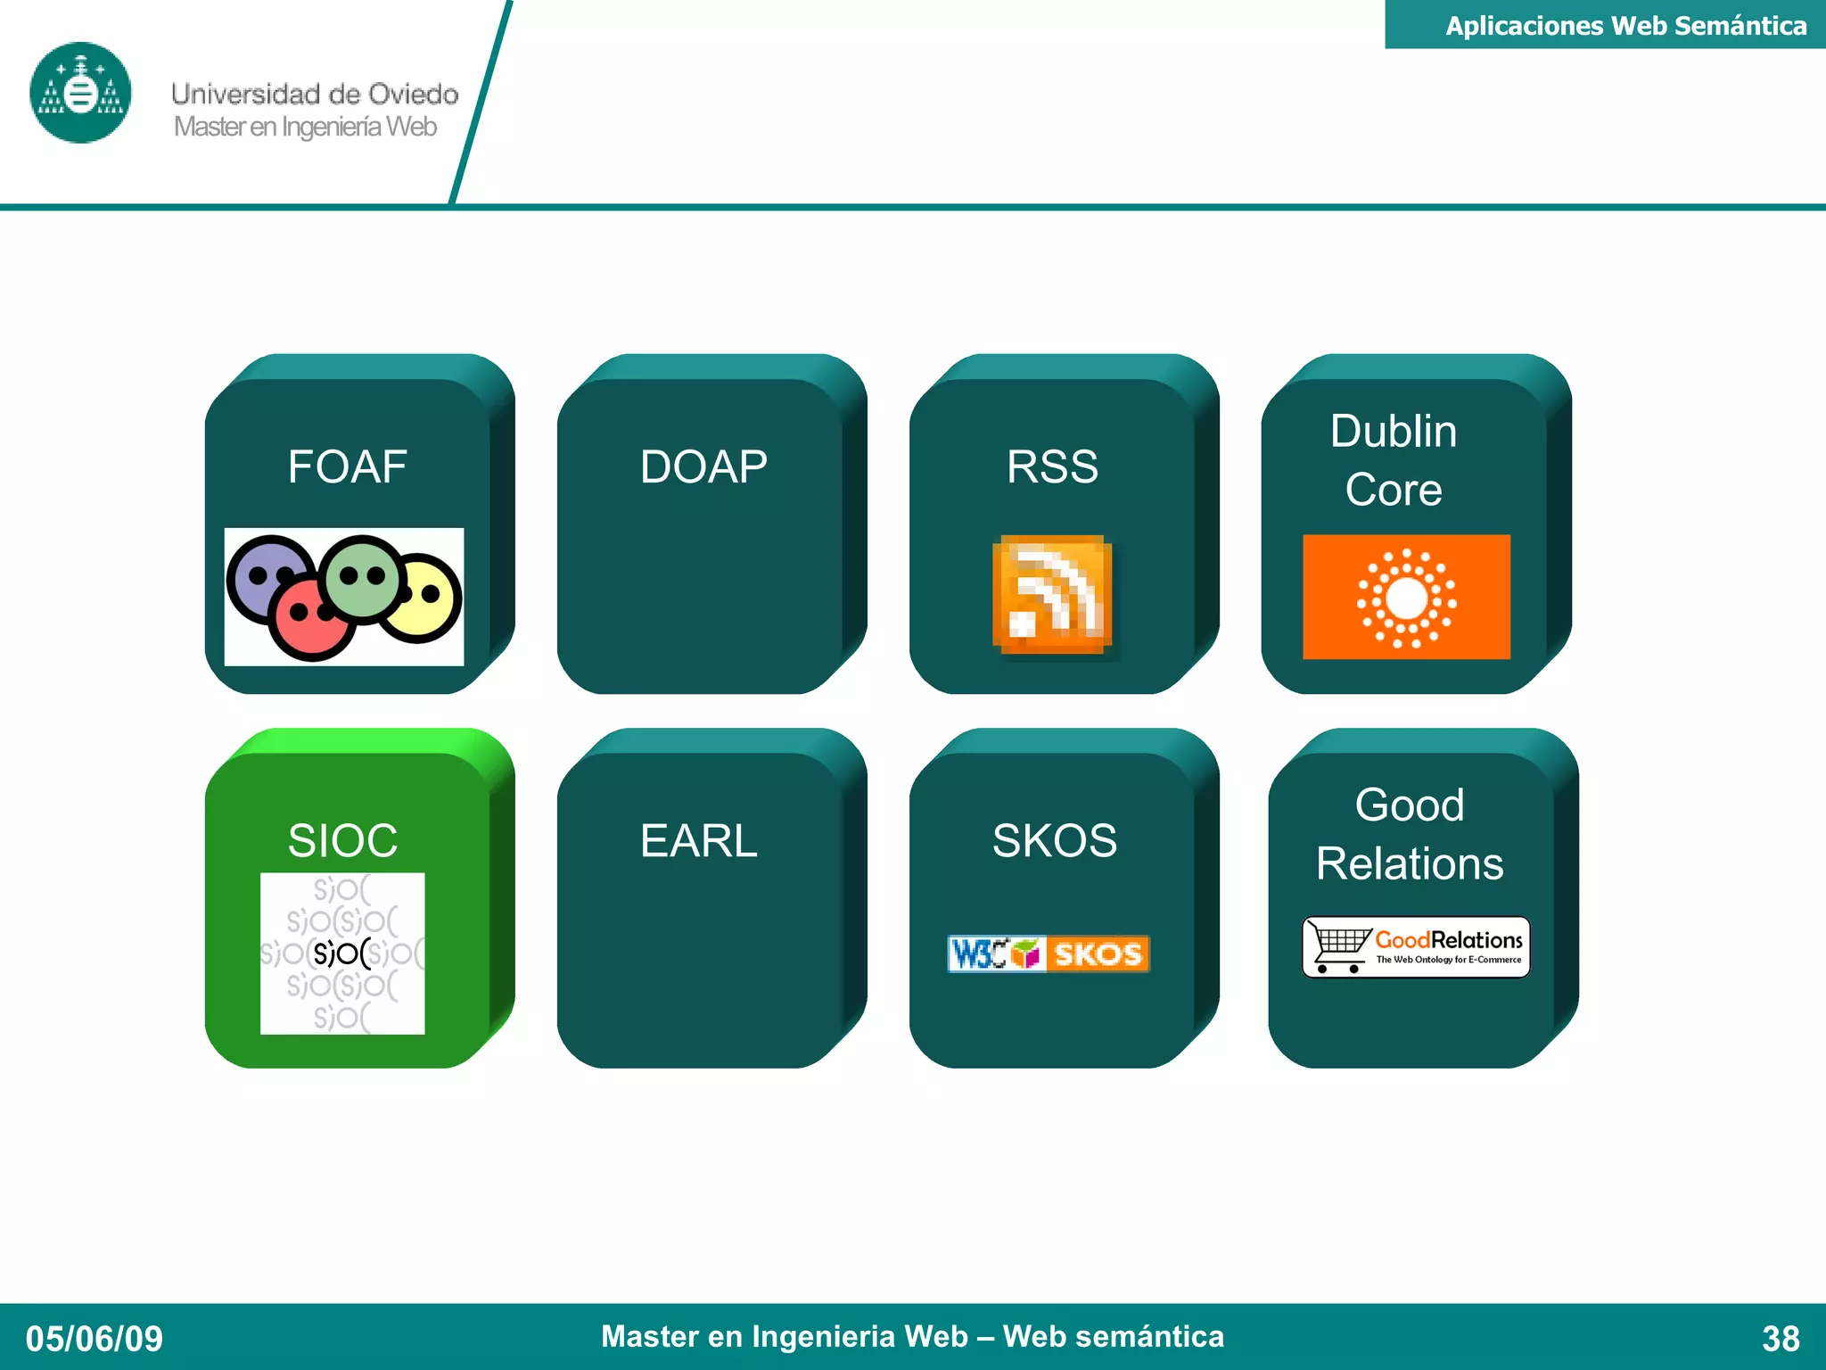Viewport: 1826px width, 1370px height.
Task: Click the SKOS block title
Action: tap(1054, 840)
